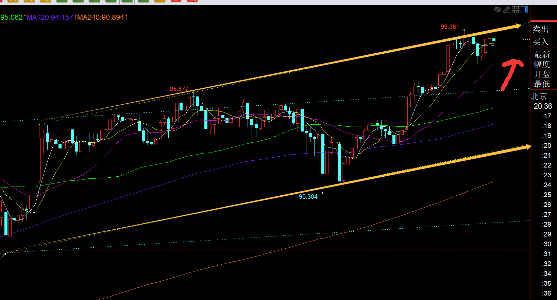Image resolution: width=557 pixels, height=300 pixels.
Task: Click the 北京 time column header
Action: [539, 96]
